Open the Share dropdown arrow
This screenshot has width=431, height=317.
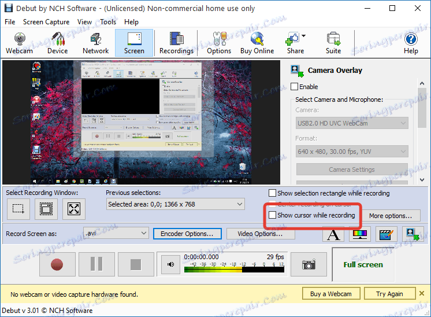pos(303,36)
